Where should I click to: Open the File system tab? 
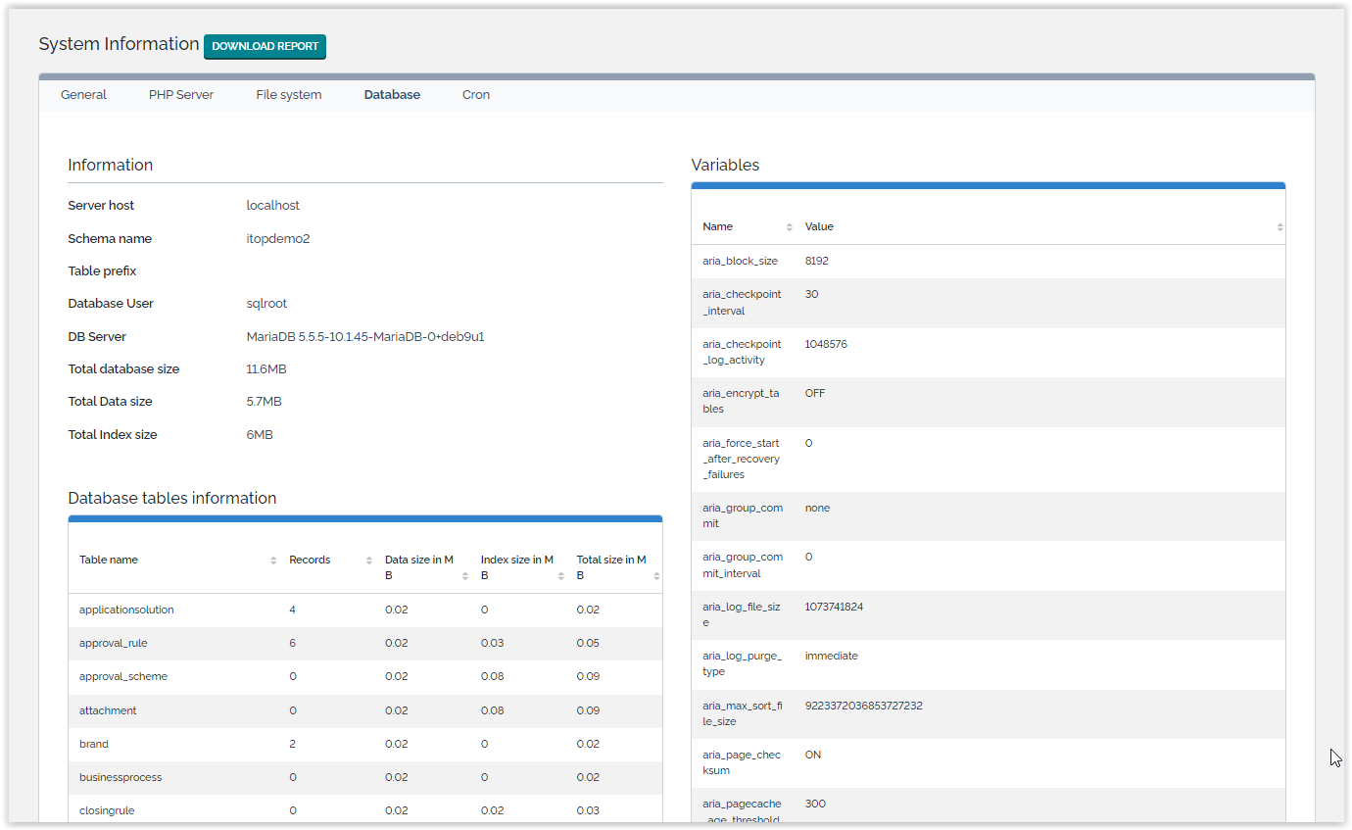[289, 95]
